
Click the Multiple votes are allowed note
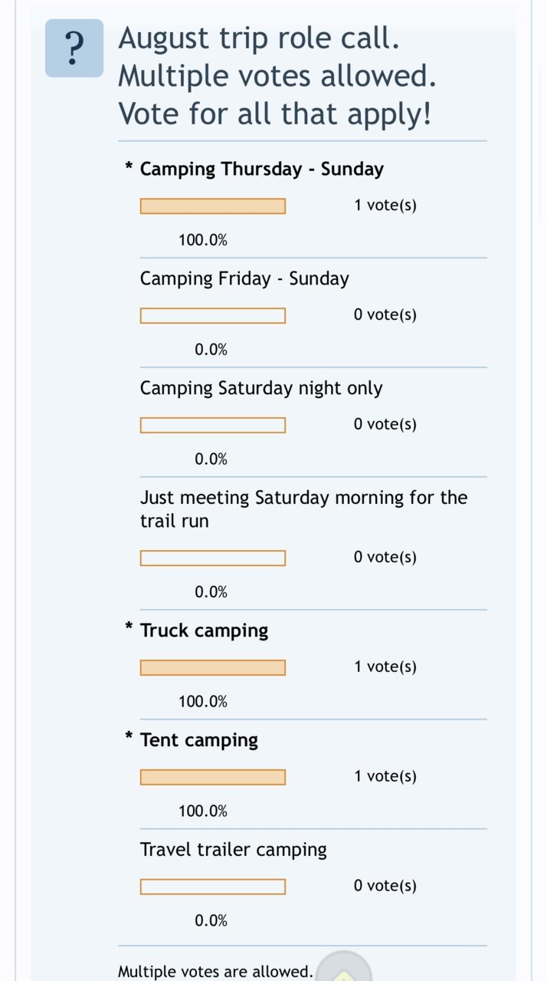coord(215,971)
